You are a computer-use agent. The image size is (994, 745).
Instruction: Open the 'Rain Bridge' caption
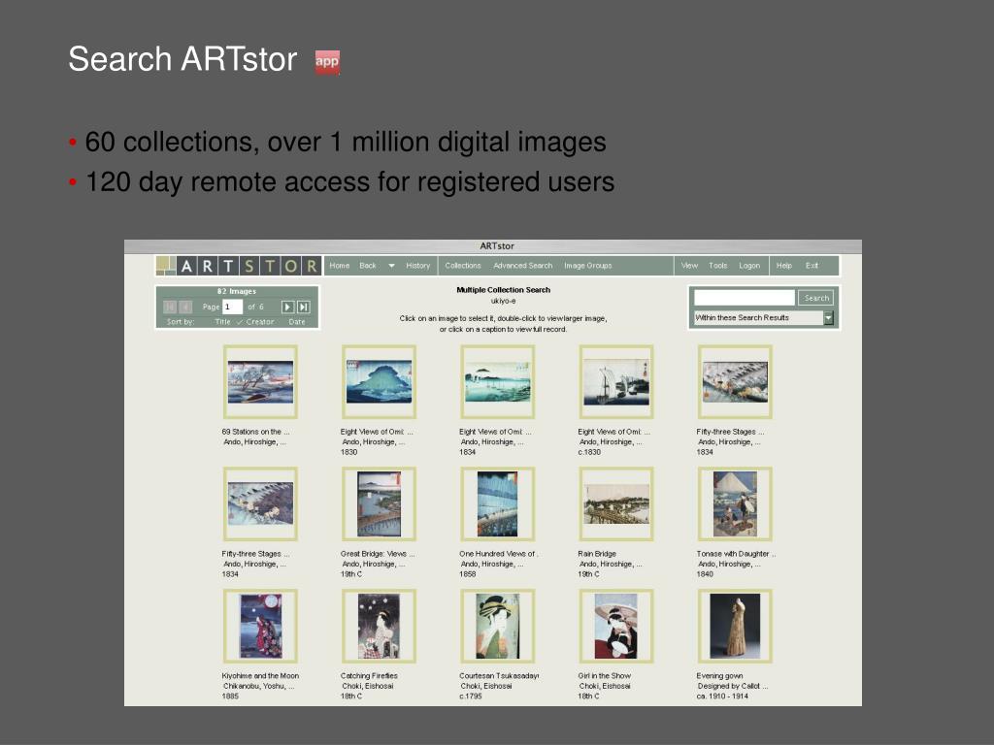(x=597, y=554)
